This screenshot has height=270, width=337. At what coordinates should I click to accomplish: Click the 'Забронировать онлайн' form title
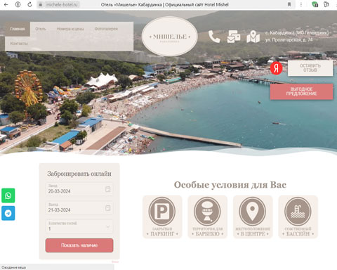point(79,174)
